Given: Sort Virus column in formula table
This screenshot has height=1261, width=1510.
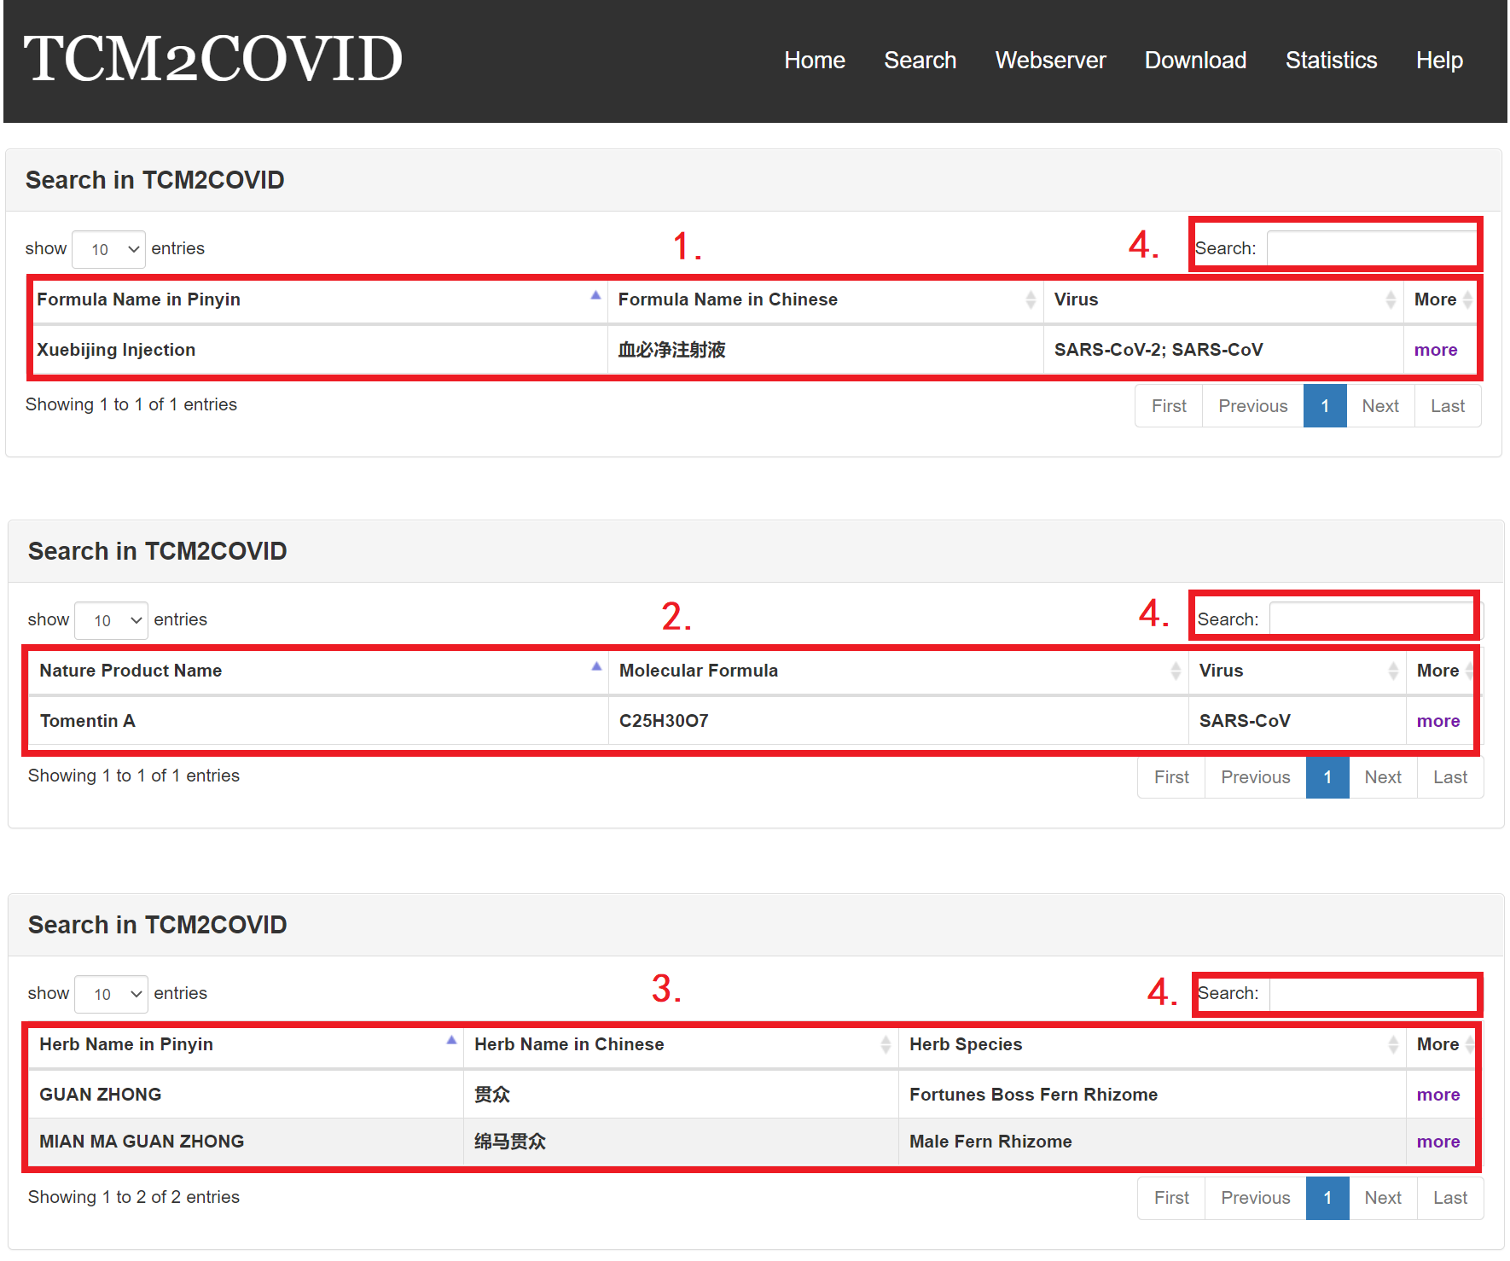Looking at the screenshot, I should click(x=1391, y=299).
